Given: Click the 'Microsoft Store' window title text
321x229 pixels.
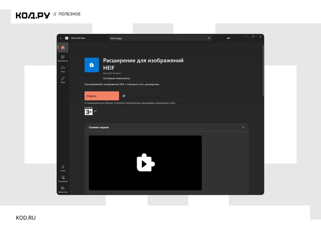Looking at the screenshot, I should (x=78, y=38).
